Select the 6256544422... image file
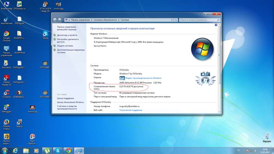 coord(20,94)
